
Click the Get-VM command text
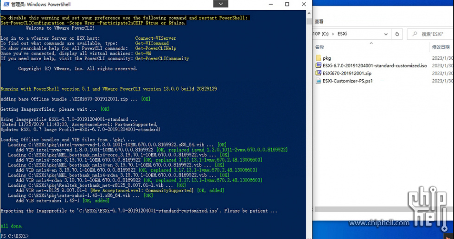point(143,54)
